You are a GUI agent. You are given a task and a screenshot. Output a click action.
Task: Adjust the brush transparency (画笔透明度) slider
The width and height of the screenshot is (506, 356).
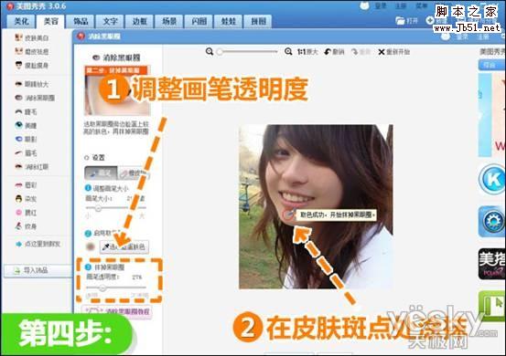click(x=115, y=288)
